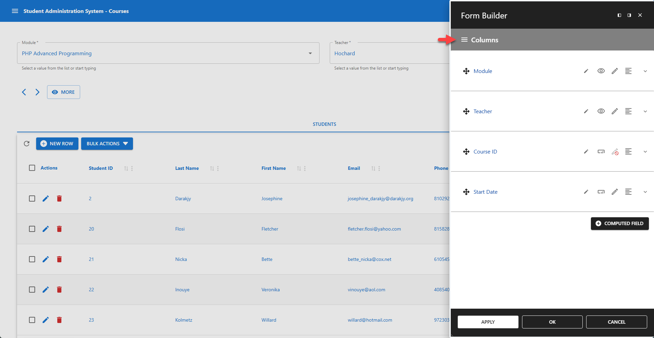Open the Bulk Actions dropdown
The width and height of the screenshot is (654, 338).
(107, 144)
